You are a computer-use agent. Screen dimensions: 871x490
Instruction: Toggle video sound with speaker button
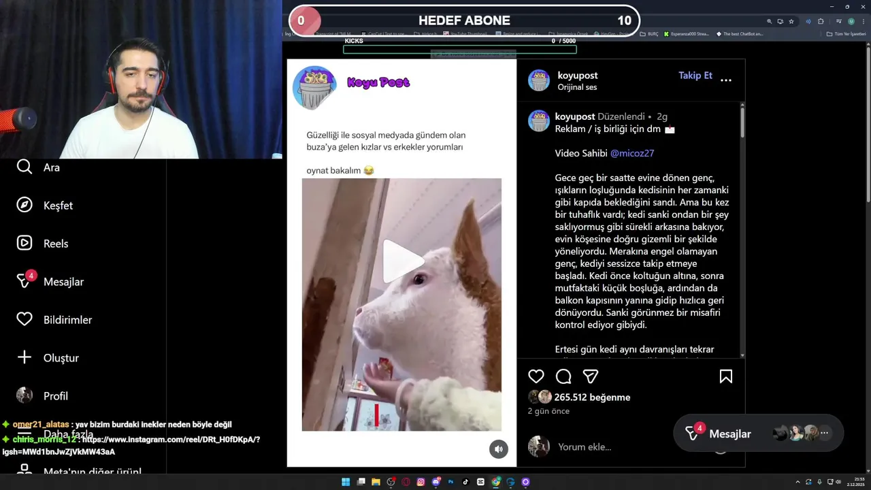499,449
